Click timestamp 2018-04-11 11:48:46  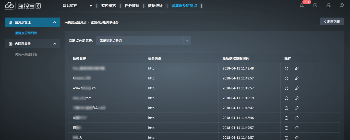tap(238, 118)
